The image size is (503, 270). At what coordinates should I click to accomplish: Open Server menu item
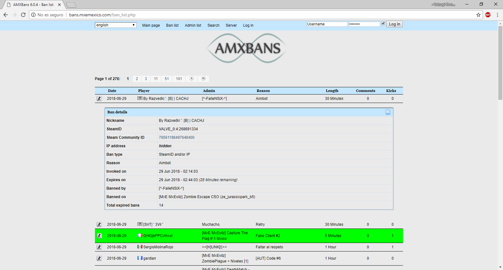pos(231,25)
